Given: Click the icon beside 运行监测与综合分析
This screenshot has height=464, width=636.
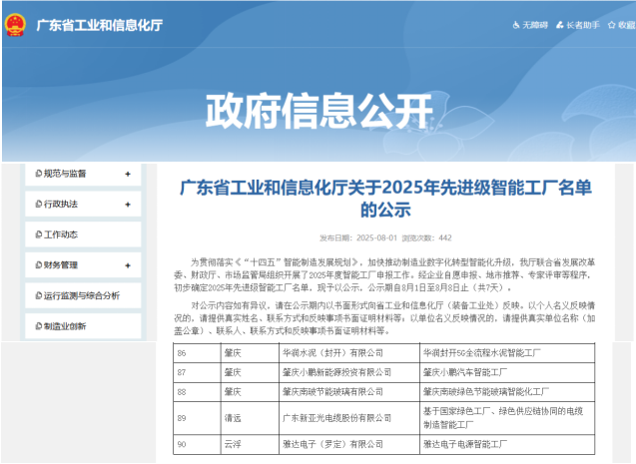Looking at the screenshot, I should coord(37,296).
